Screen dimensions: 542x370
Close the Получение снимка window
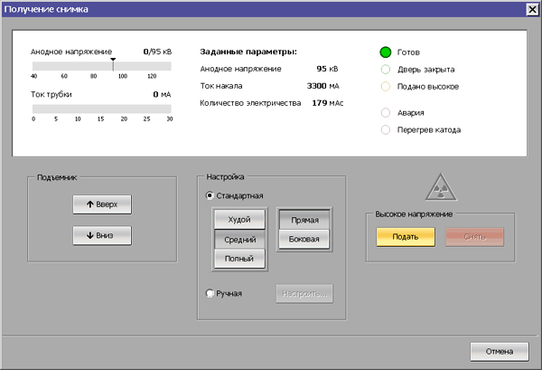pos(531,9)
